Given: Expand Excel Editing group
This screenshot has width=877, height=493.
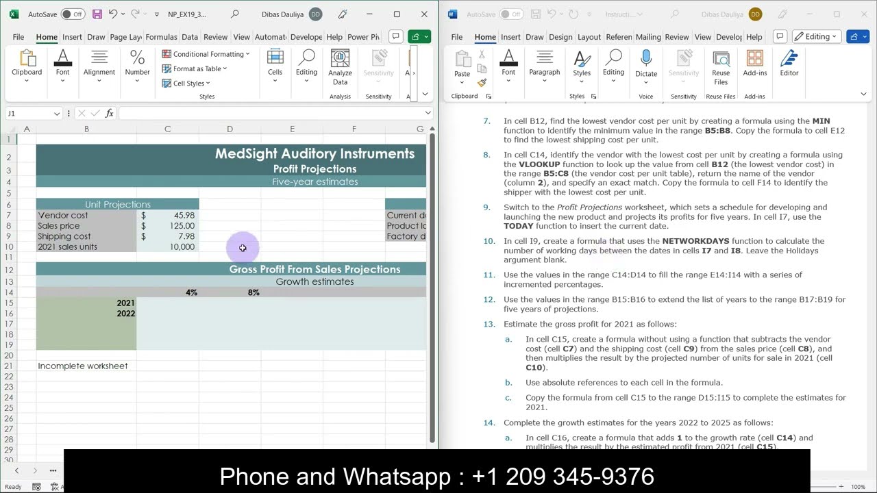Looking at the screenshot, I should pos(306,66).
